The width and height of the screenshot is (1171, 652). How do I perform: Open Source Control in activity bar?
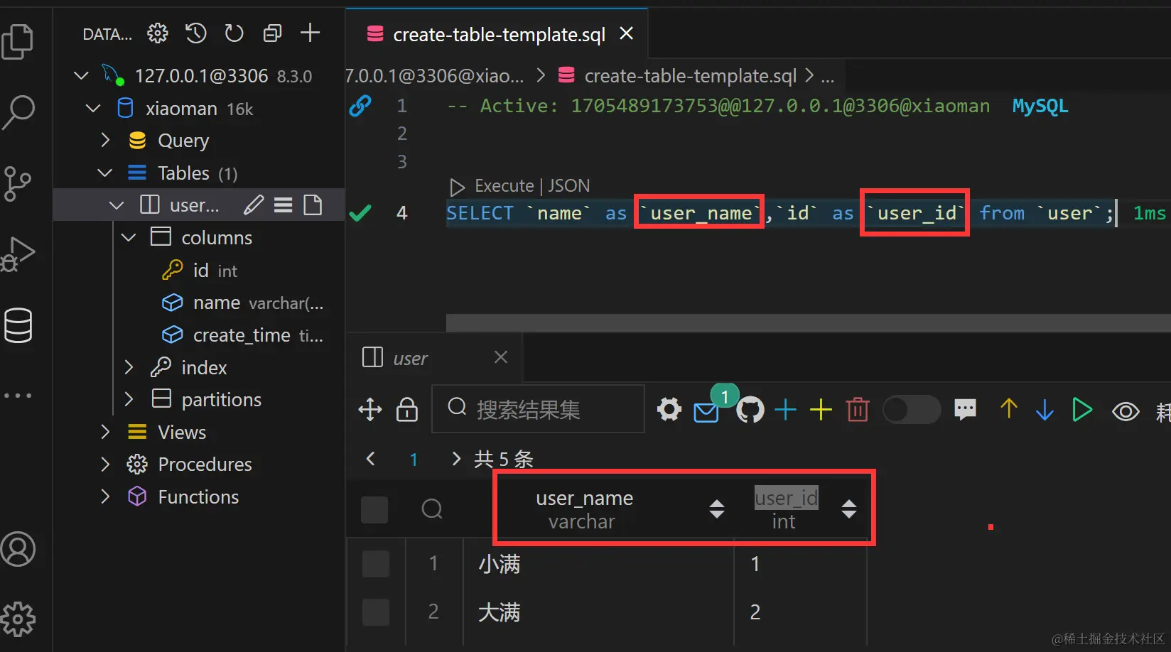coord(17,183)
